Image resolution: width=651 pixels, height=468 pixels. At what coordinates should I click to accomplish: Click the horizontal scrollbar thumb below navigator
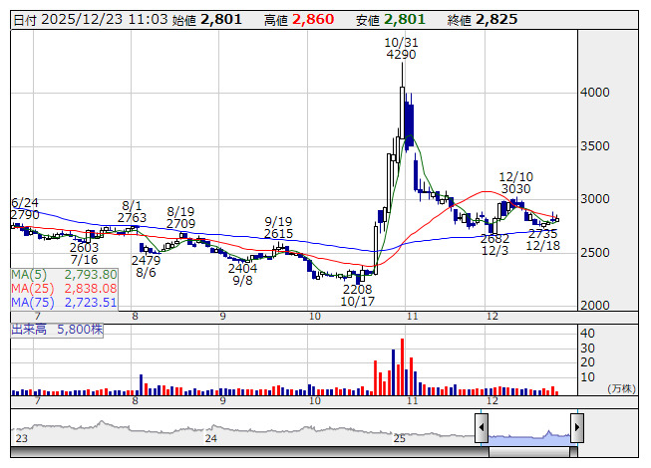point(528,452)
